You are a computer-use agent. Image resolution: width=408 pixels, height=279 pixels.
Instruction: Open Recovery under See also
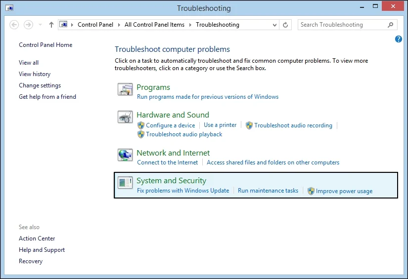pos(31,261)
